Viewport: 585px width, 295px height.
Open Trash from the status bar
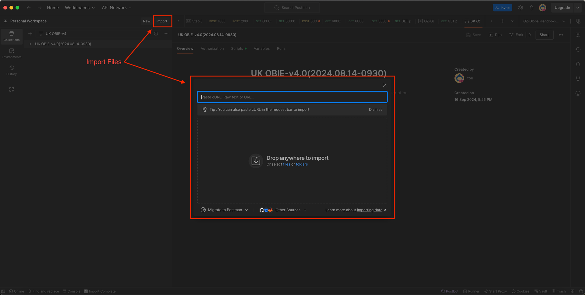pyautogui.click(x=559, y=291)
